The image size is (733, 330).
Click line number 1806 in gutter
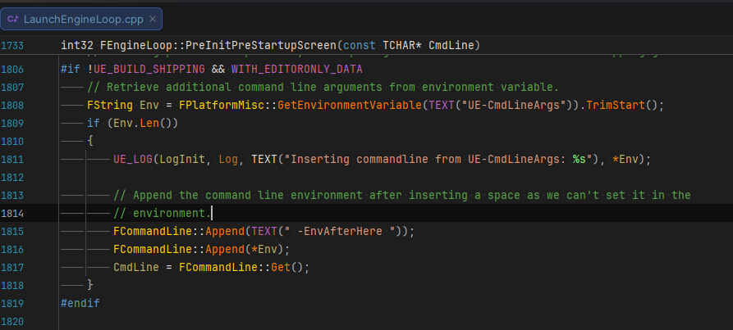coord(12,70)
